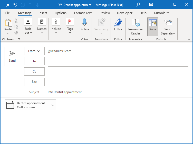Send the email message
Screen dimensions: 193x144
click(12, 57)
